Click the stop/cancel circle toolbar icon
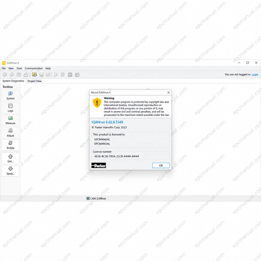 [x=19, y=74]
